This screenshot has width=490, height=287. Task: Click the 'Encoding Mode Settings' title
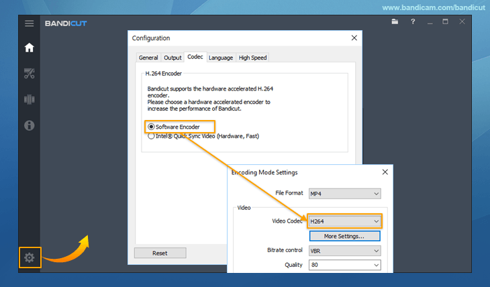click(264, 172)
